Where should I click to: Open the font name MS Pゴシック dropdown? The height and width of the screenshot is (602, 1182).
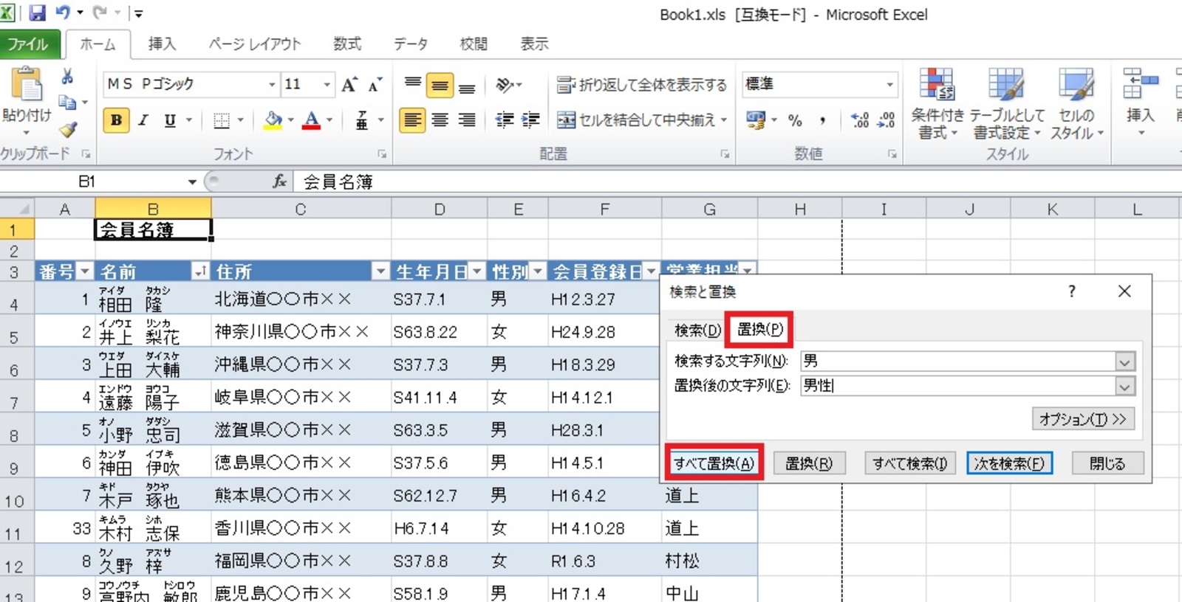click(272, 85)
